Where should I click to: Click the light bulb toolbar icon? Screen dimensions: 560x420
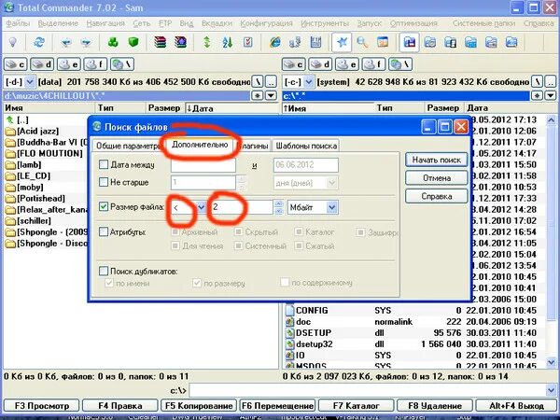[x=13, y=42]
